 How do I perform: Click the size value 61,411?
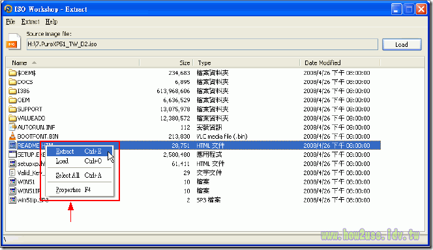[181, 164]
